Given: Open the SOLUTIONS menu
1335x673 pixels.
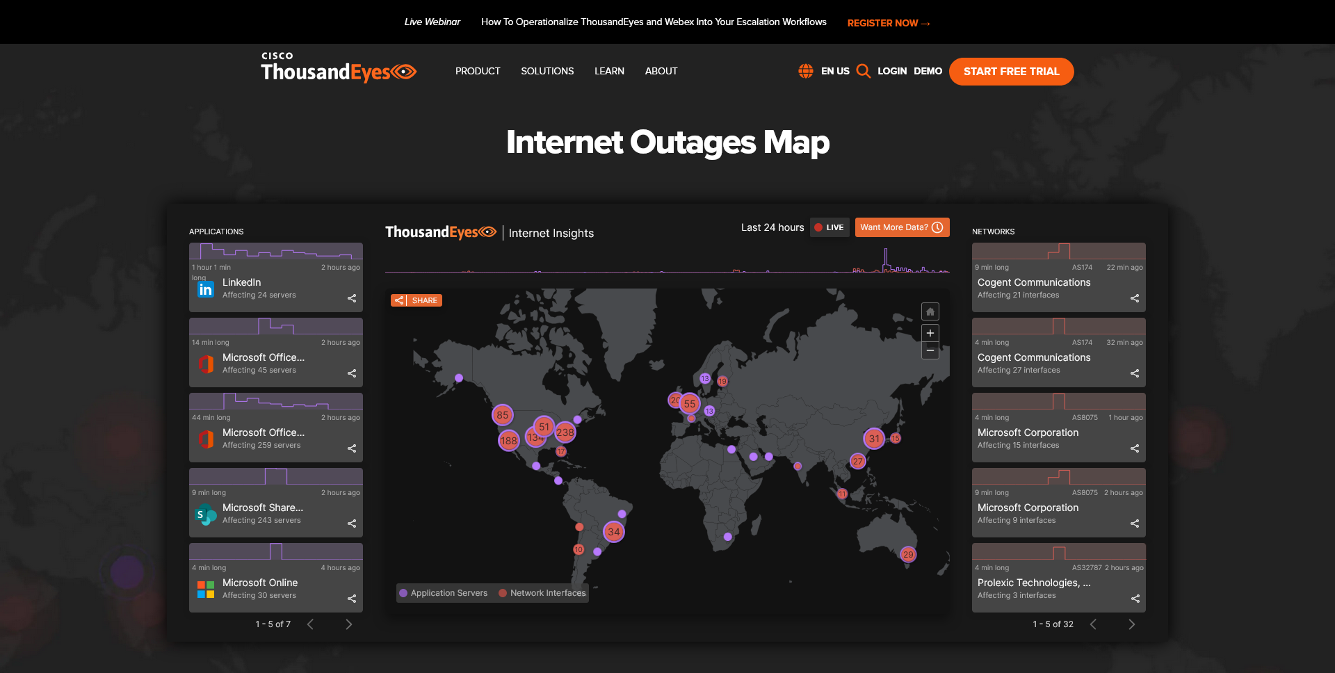Looking at the screenshot, I should coord(547,71).
